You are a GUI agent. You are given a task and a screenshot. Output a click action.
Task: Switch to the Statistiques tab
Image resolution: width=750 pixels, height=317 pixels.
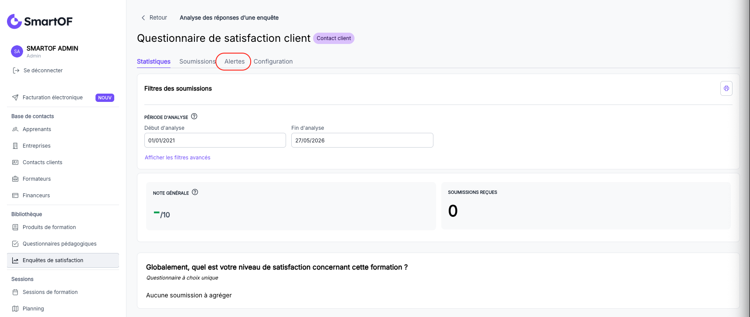pos(153,61)
